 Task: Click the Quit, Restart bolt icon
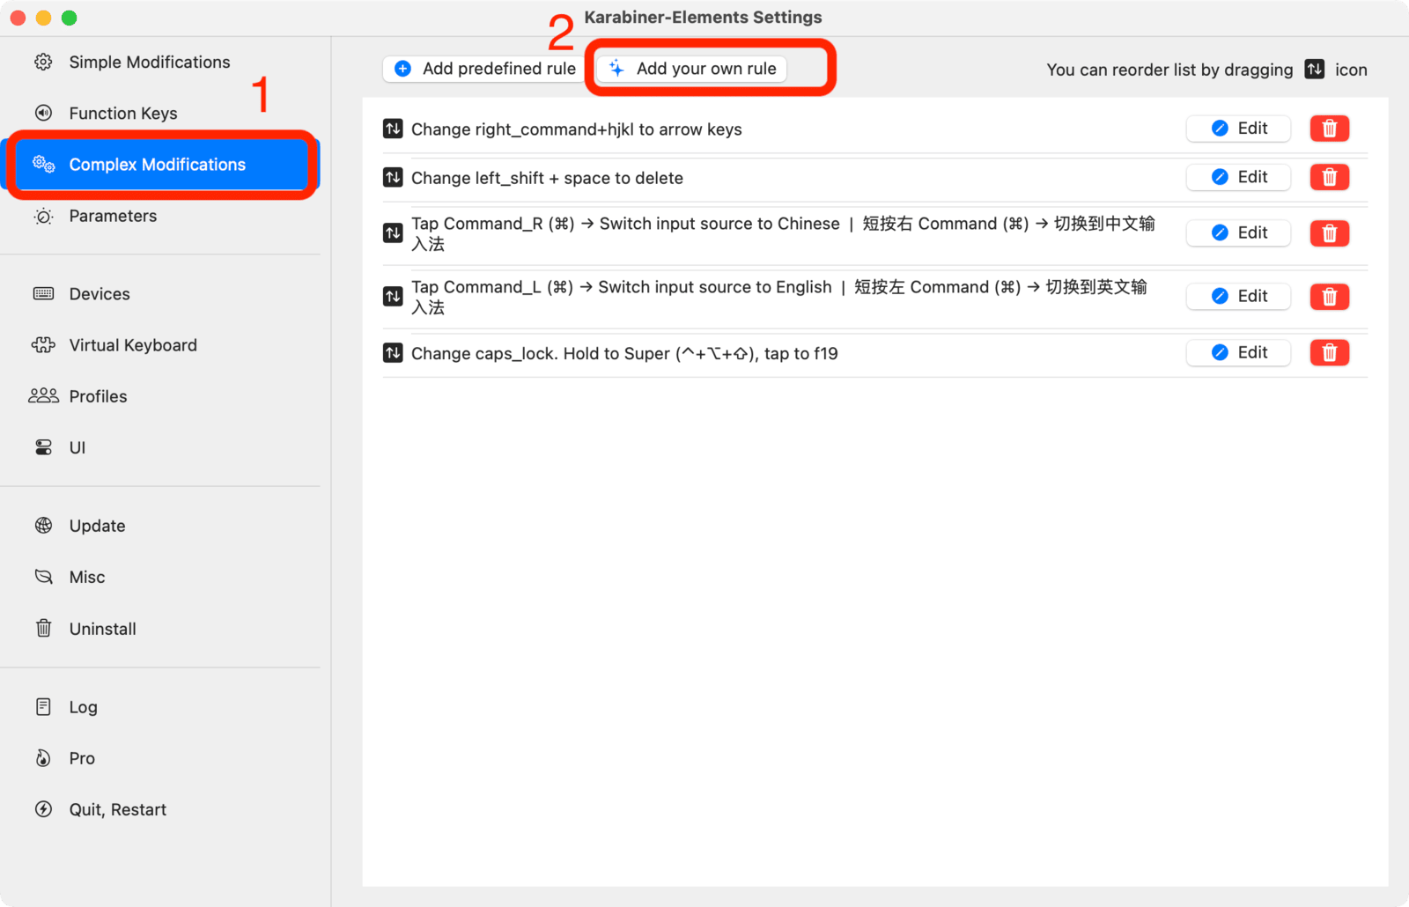[x=43, y=809]
